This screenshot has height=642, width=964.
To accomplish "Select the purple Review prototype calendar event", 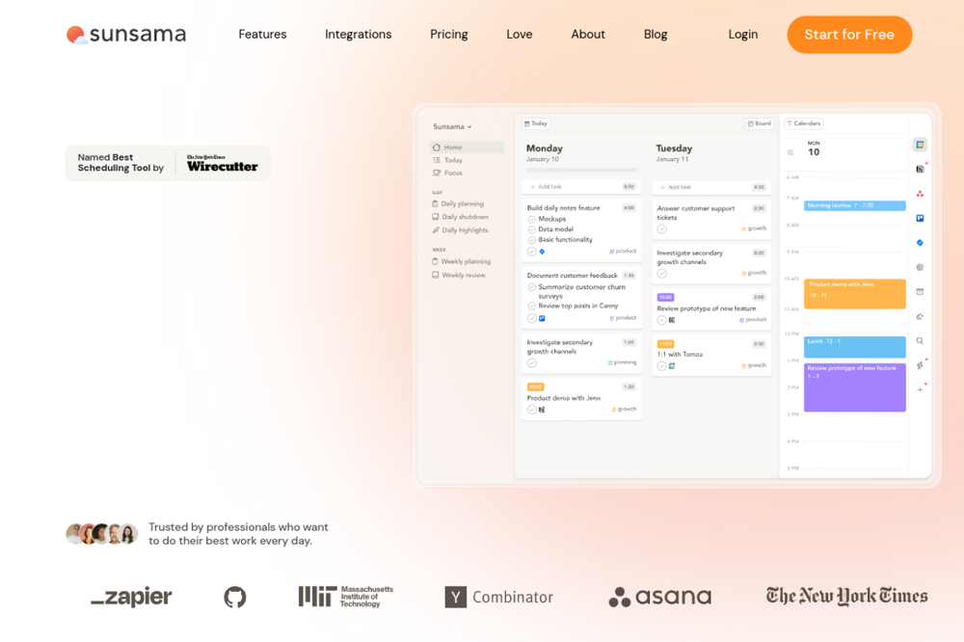I will click(x=854, y=388).
